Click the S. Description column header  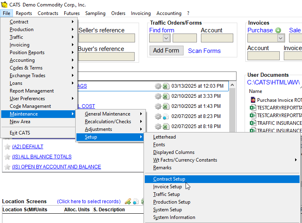pos(109,210)
